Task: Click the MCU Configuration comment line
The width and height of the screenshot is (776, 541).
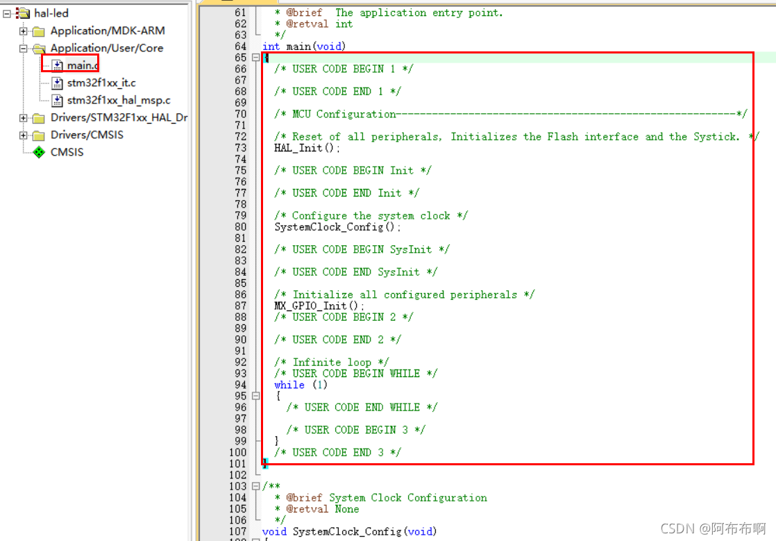Action: pyautogui.click(x=511, y=115)
